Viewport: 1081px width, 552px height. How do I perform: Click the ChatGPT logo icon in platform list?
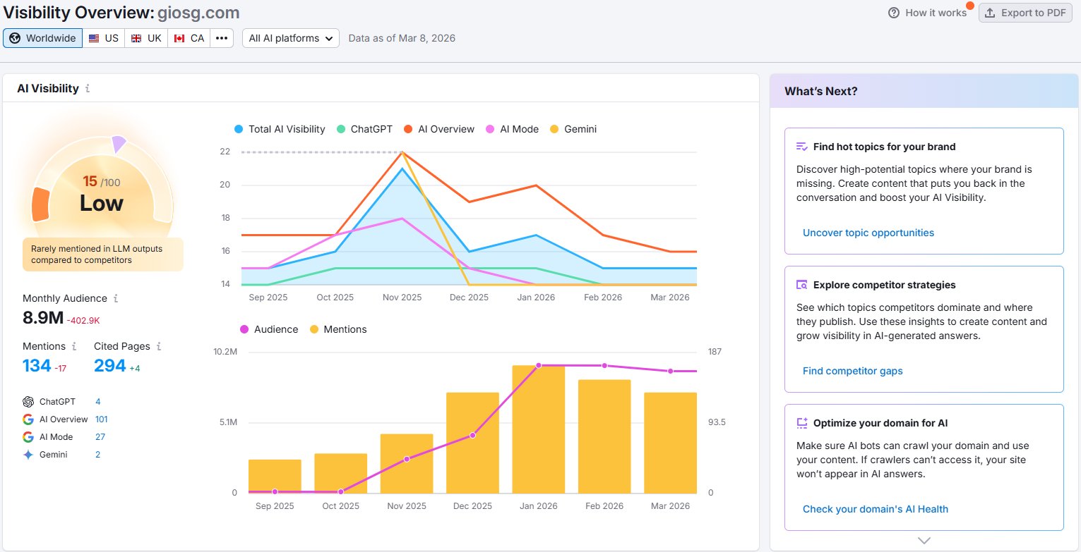click(x=28, y=402)
